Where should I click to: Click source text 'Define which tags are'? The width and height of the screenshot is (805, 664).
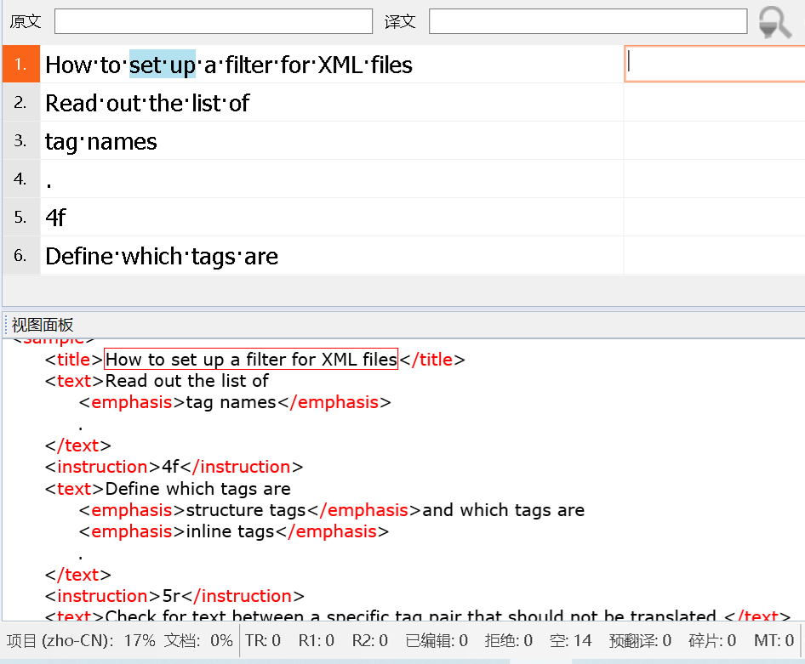tap(162, 257)
